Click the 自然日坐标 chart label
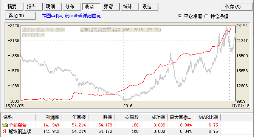This screenshot has height=137, width=254. [33, 35]
